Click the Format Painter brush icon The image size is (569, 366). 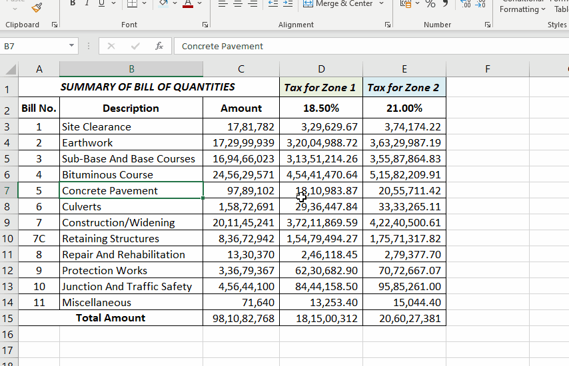(x=37, y=7)
